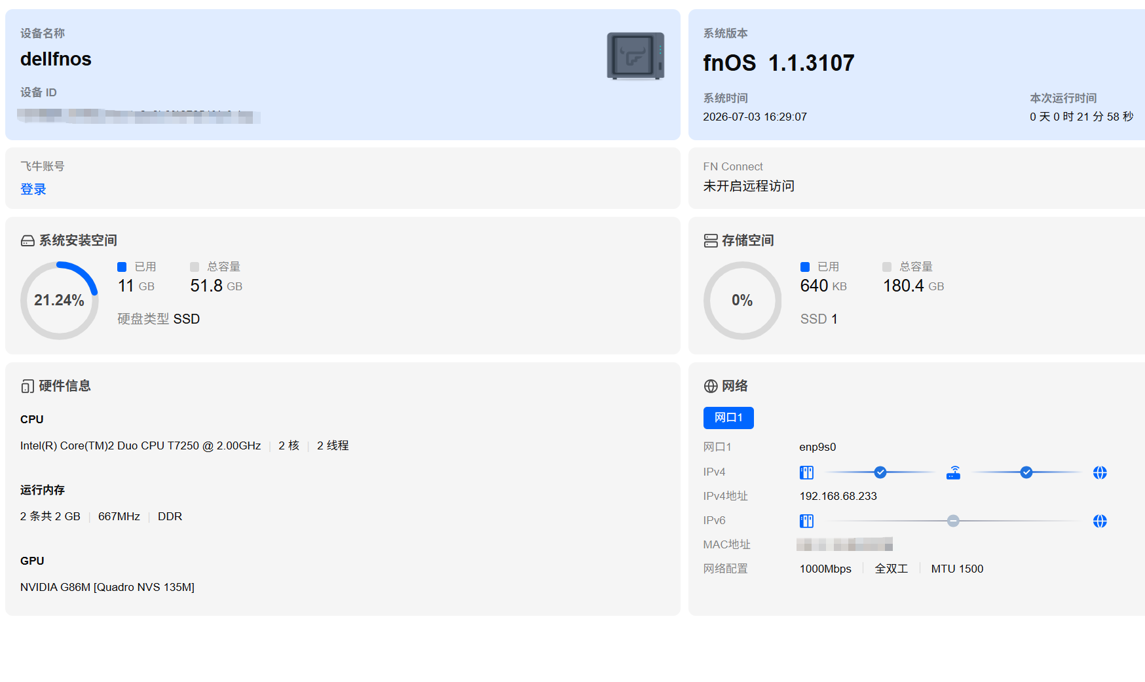Viewport: 1145px width, 682px height.
Task: Open the 登录 link for 飞牛账号
Action: [x=33, y=189]
